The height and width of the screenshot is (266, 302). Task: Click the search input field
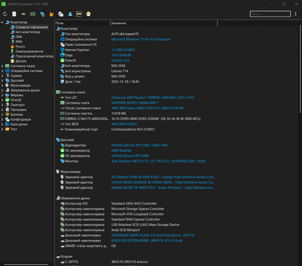pos(270,14)
